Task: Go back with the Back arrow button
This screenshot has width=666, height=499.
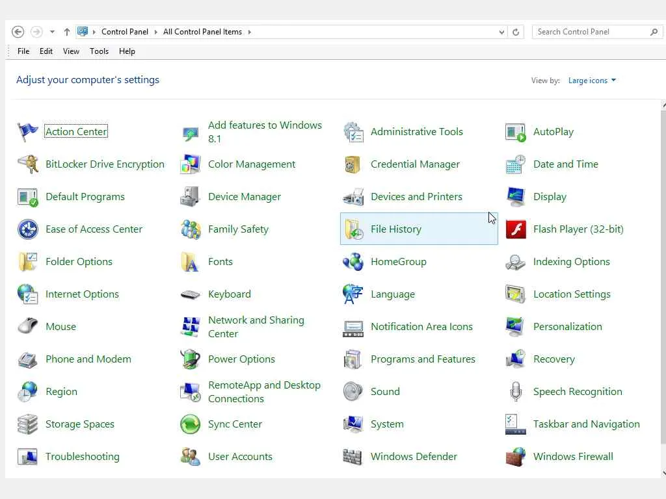Action: (x=18, y=32)
